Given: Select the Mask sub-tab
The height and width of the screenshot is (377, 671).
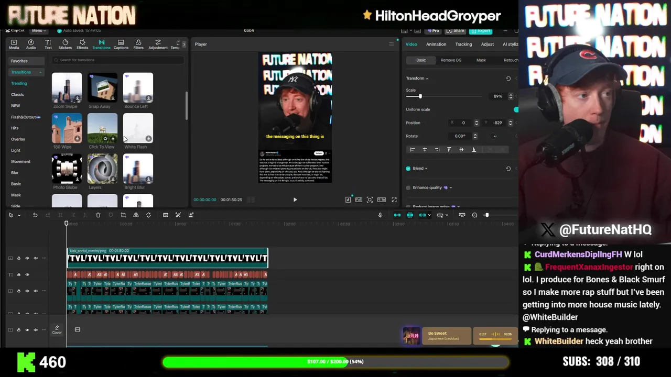Looking at the screenshot, I should click(481, 60).
